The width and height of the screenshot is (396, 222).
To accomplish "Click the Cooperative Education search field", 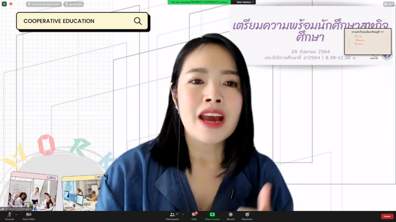I will pos(74,21).
